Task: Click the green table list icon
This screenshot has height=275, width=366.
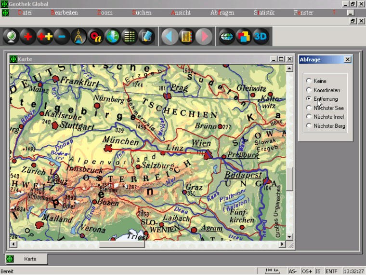Action: coord(129,37)
